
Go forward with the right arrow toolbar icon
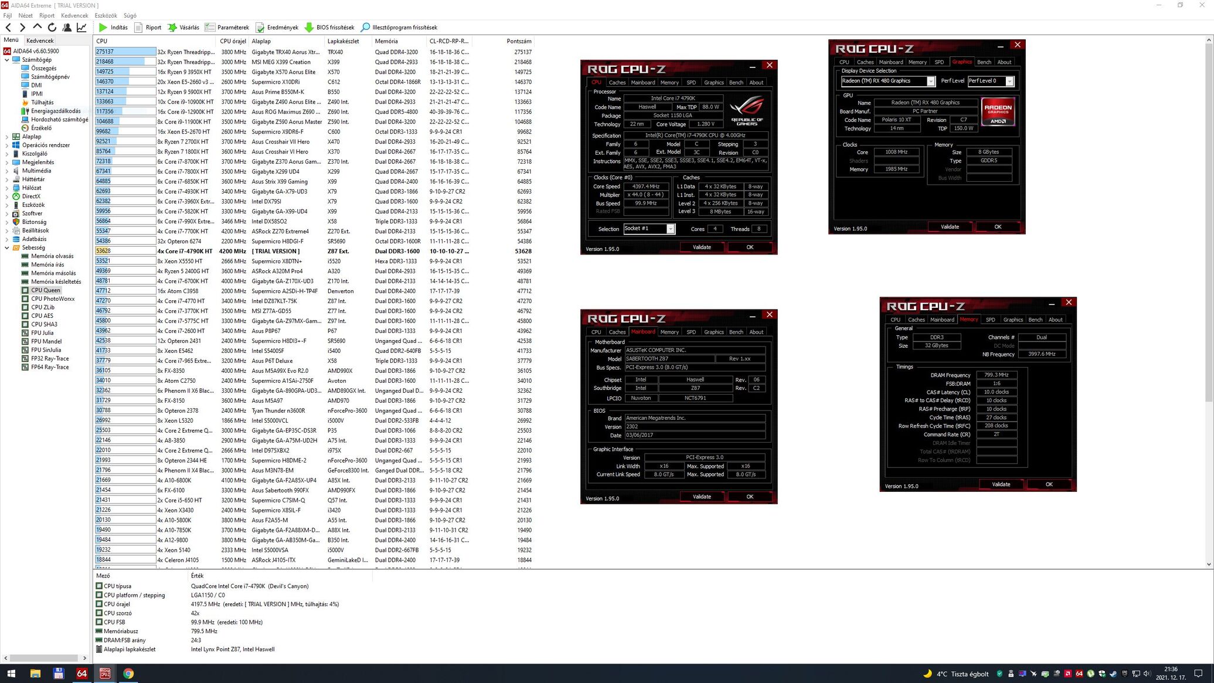pos(22,28)
